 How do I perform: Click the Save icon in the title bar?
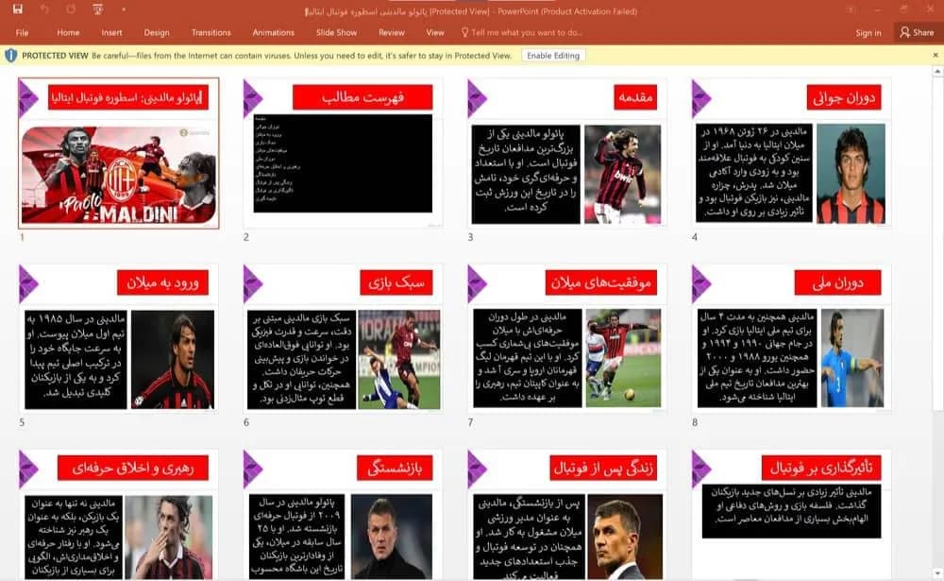point(17,9)
